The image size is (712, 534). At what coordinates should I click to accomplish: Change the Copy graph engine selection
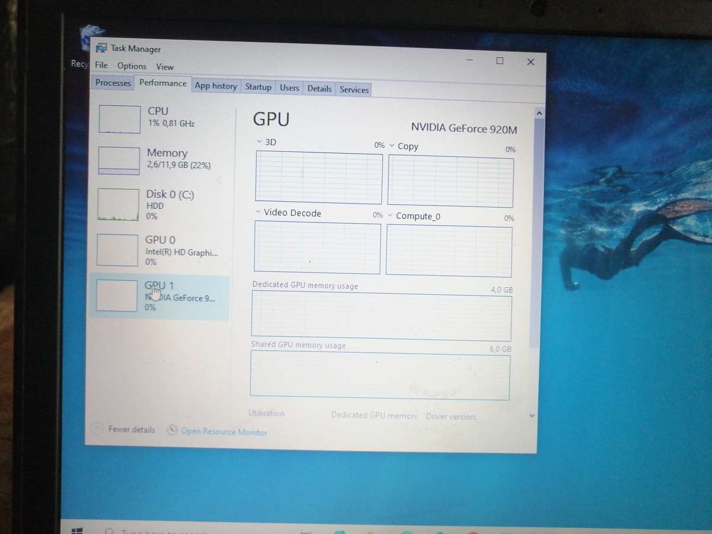(392, 146)
